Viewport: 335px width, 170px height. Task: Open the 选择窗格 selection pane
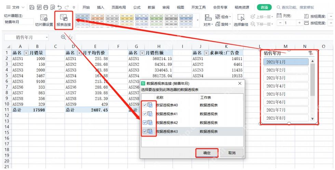coord(241,20)
